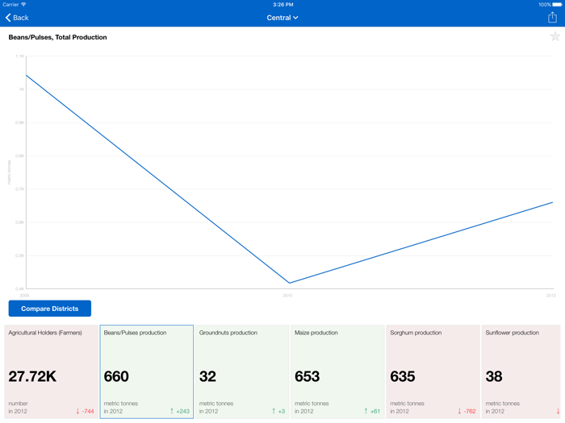
Task: Click the red down arrow on Sorghum card
Action: (x=459, y=412)
